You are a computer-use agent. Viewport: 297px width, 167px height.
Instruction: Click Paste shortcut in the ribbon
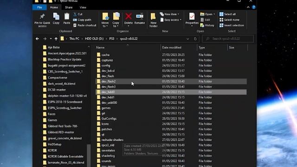(84, 25)
